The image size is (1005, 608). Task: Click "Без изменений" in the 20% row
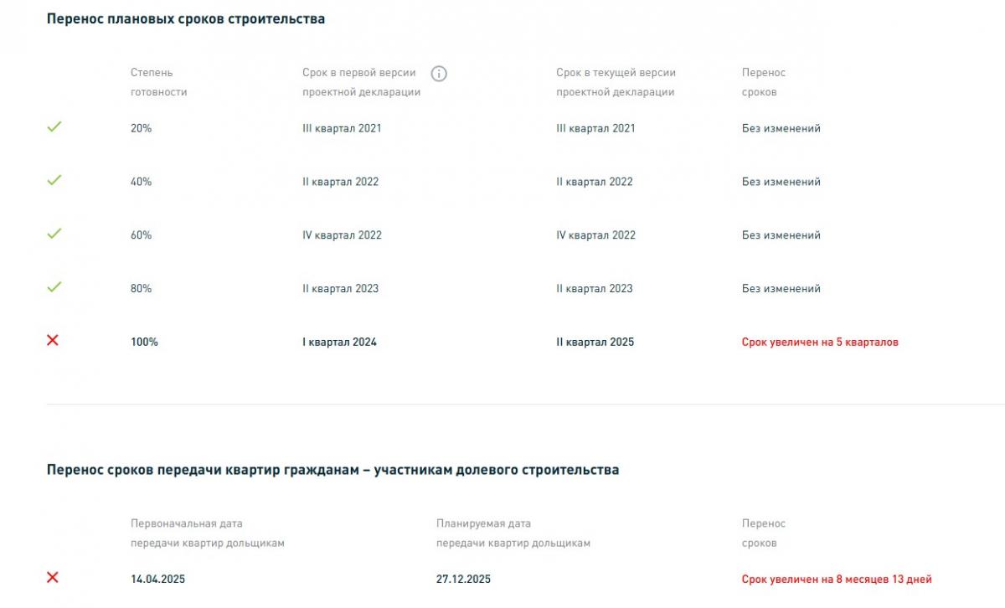coord(781,128)
